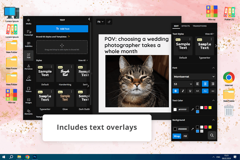Image resolution: width=240 pixels, height=160 pixels.
Task: Open the Montserrat font dropdown
Action: point(194,76)
